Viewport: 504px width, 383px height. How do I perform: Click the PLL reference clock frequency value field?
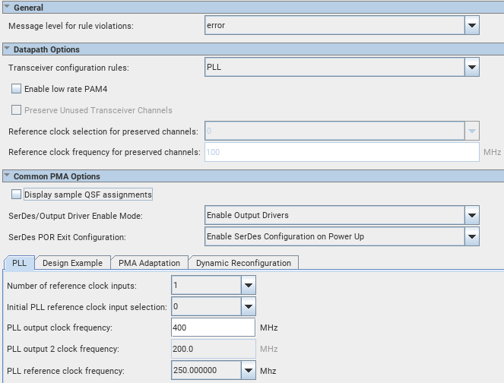205,371
